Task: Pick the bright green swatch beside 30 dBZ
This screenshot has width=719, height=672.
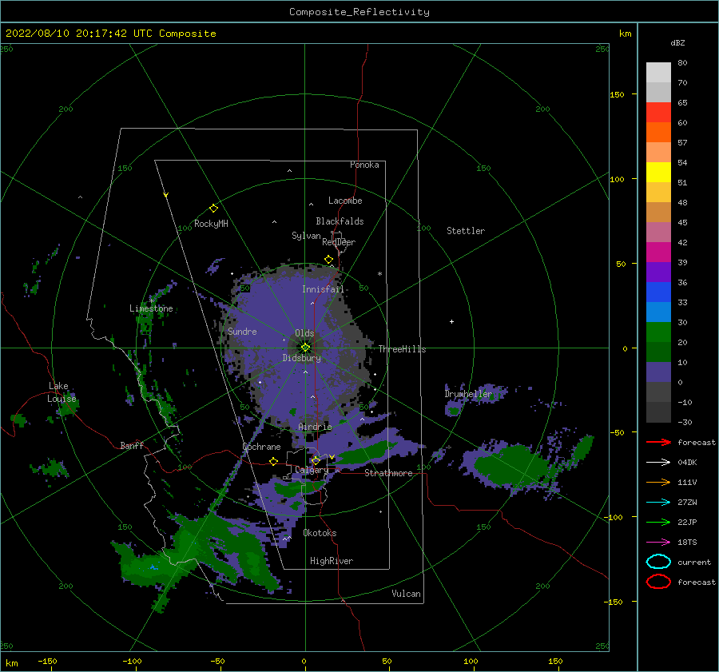Action: click(658, 332)
